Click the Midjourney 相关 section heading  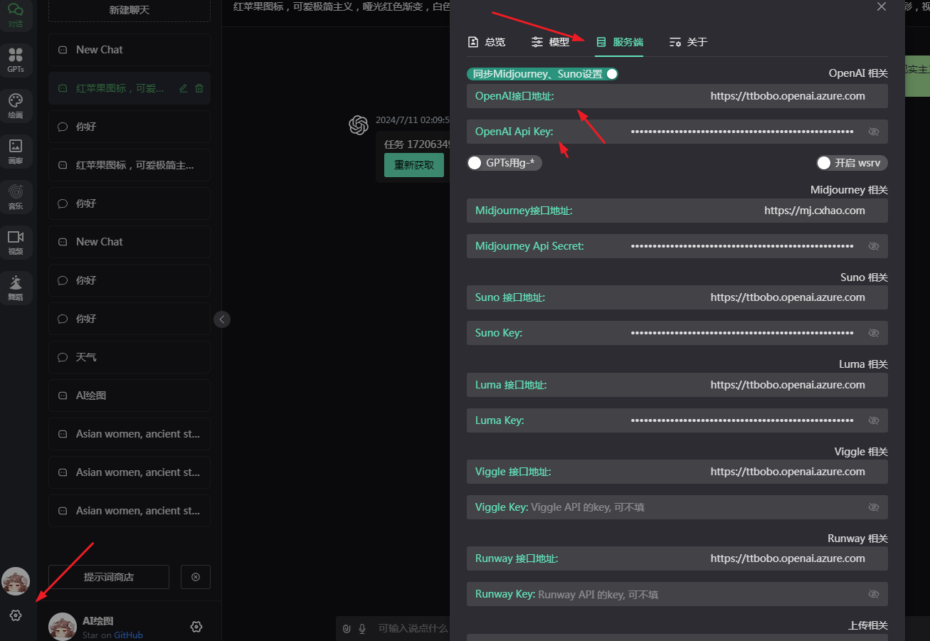(849, 190)
